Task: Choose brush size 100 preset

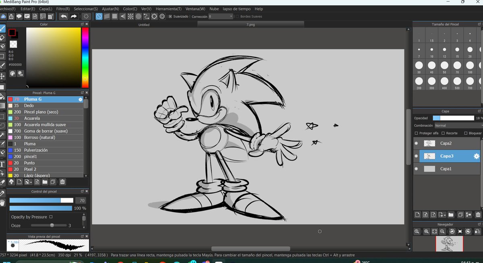Action: [x=470, y=67]
